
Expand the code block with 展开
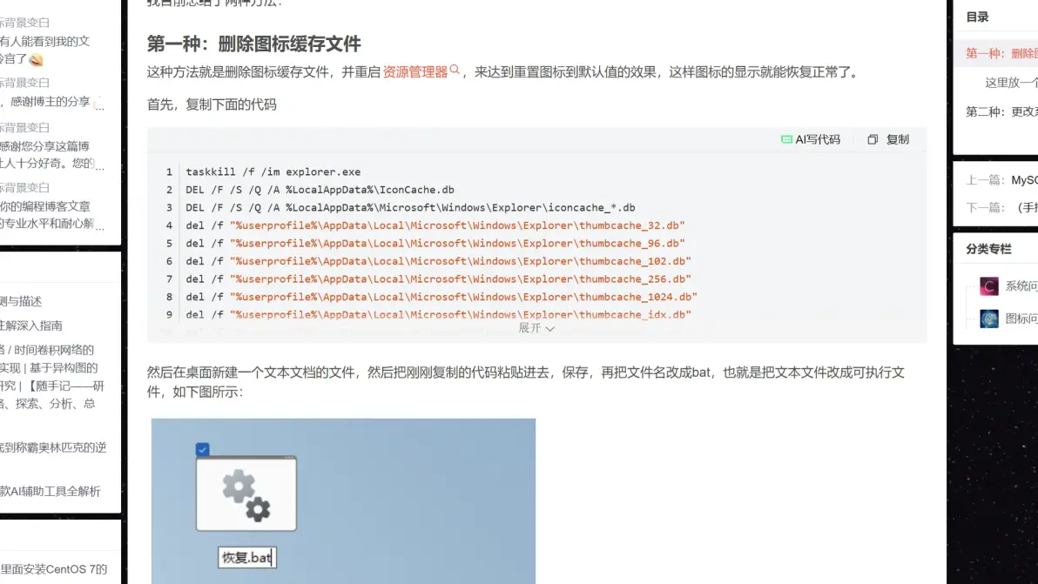tap(529, 328)
